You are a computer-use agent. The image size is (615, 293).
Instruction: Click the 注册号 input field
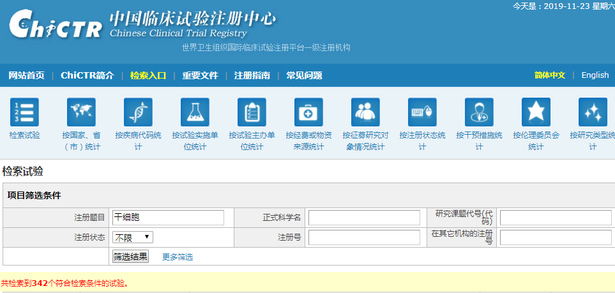(x=364, y=237)
